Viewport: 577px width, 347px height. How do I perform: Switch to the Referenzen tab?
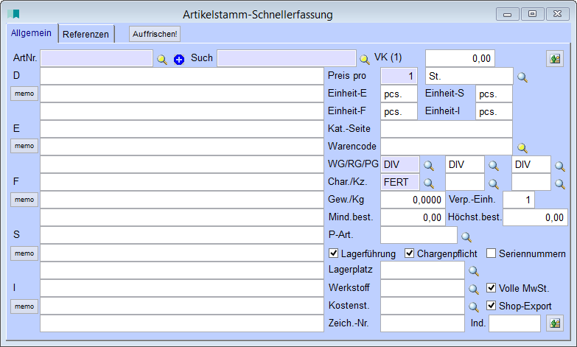pos(85,34)
